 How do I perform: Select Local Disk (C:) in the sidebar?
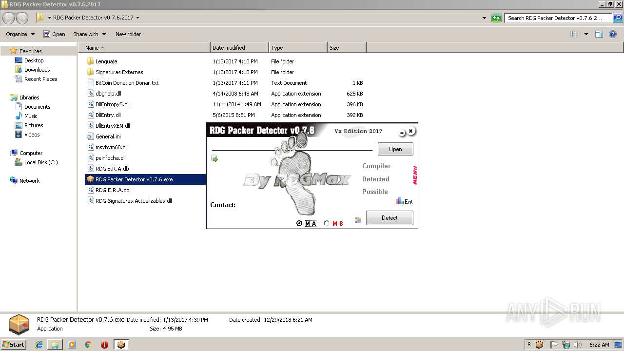41,162
